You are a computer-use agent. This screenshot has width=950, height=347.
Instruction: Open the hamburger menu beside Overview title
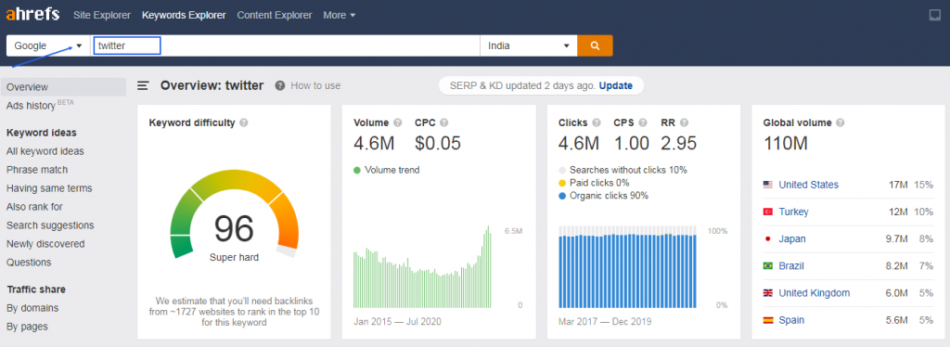click(143, 86)
